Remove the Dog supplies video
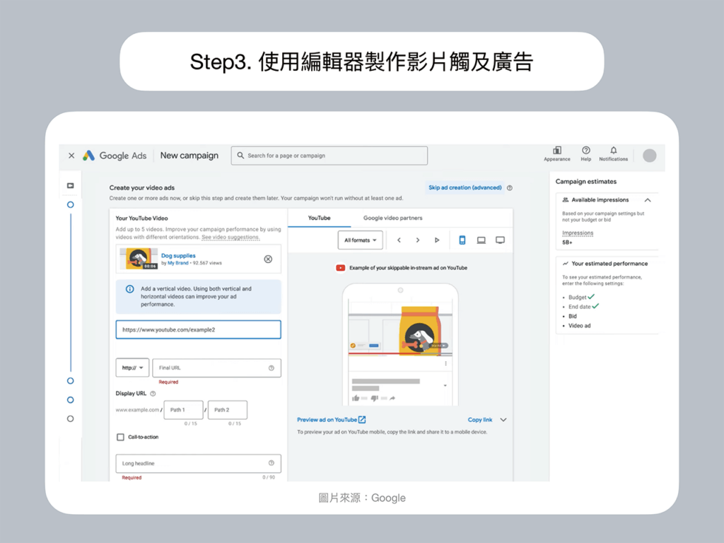The width and height of the screenshot is (724, 543). pyautogui.click(x=268, y=259)
